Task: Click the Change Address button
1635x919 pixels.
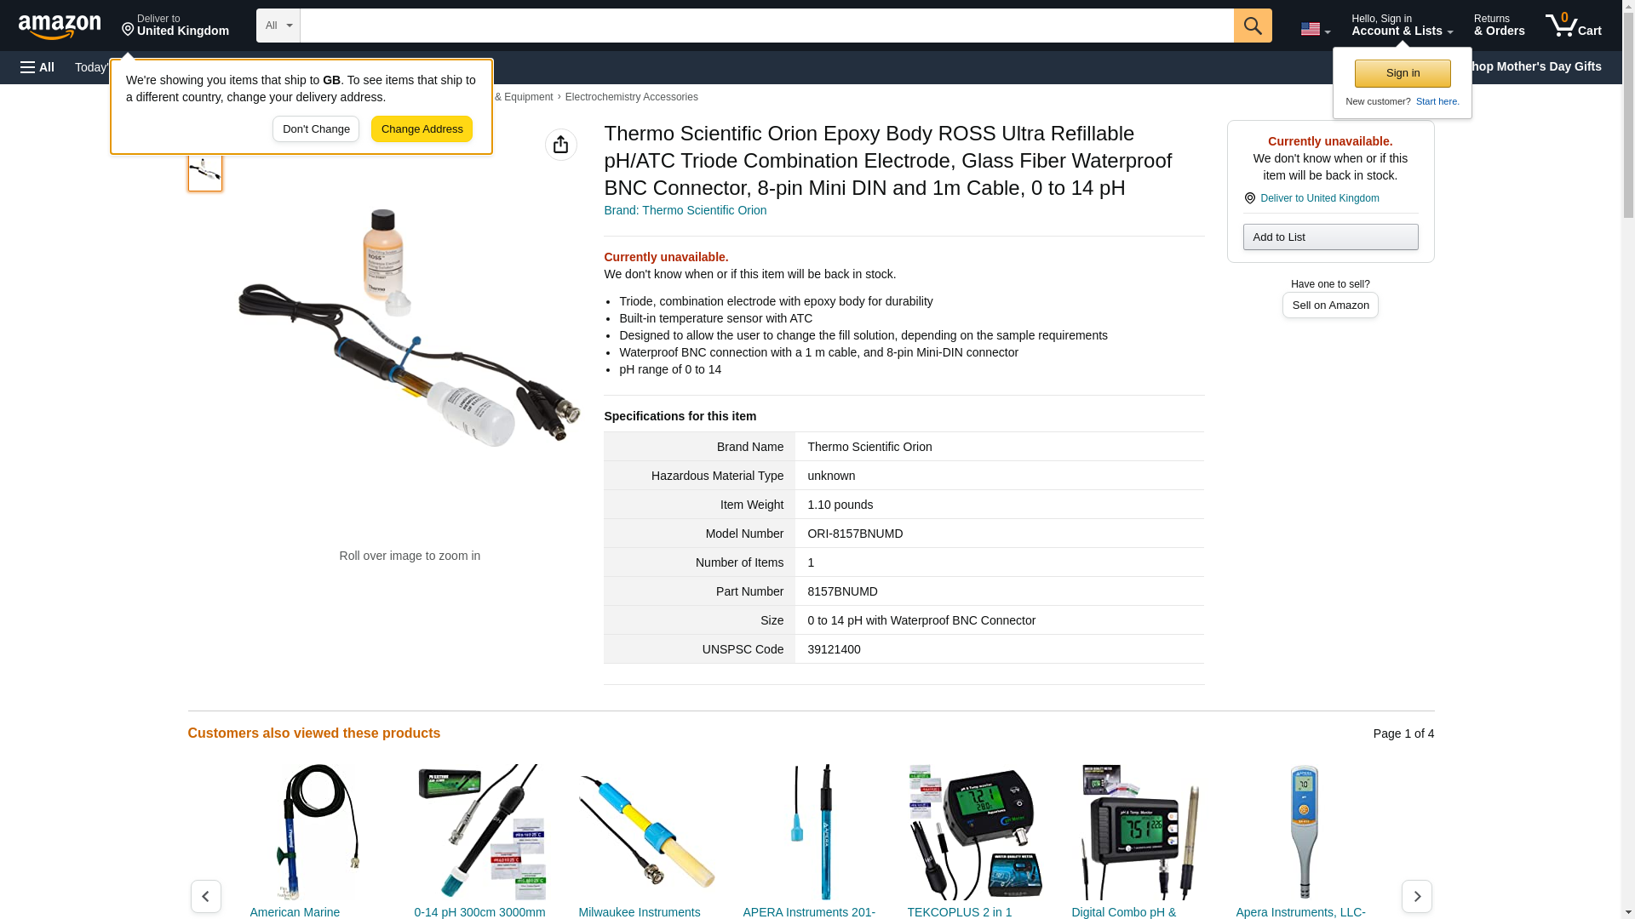Action: (422, 129)
